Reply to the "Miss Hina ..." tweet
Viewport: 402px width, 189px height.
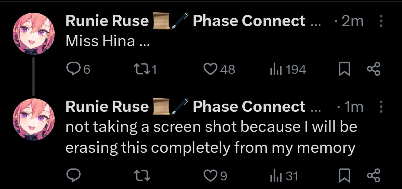[x=73, y=69]
